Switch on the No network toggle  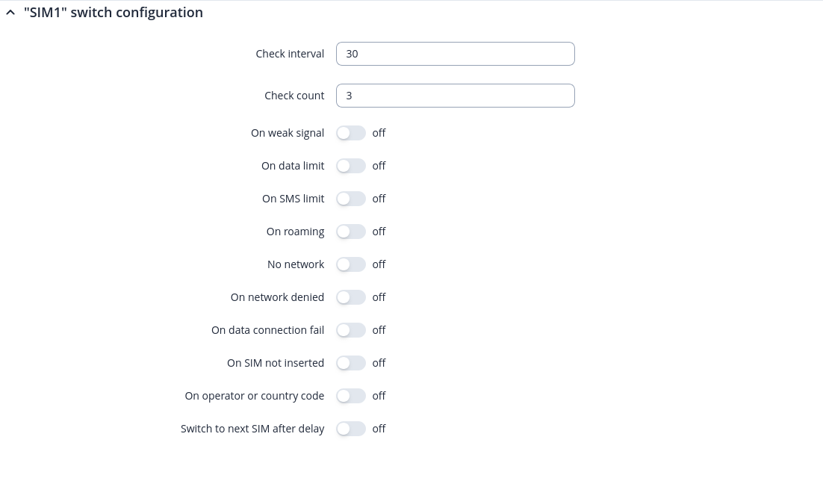pos(350,264)
